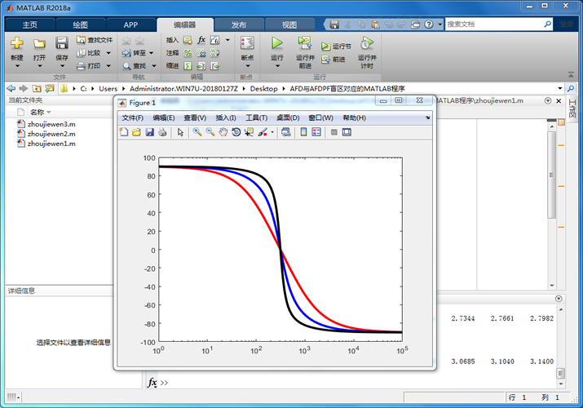Click the 断点 breakpoints icon
This screenshot has width=583, height=408.
pos(247,43)
